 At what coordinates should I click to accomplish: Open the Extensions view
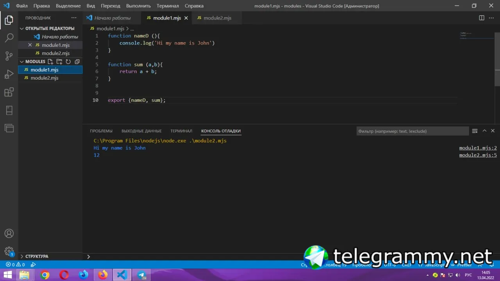pos(9,92)
